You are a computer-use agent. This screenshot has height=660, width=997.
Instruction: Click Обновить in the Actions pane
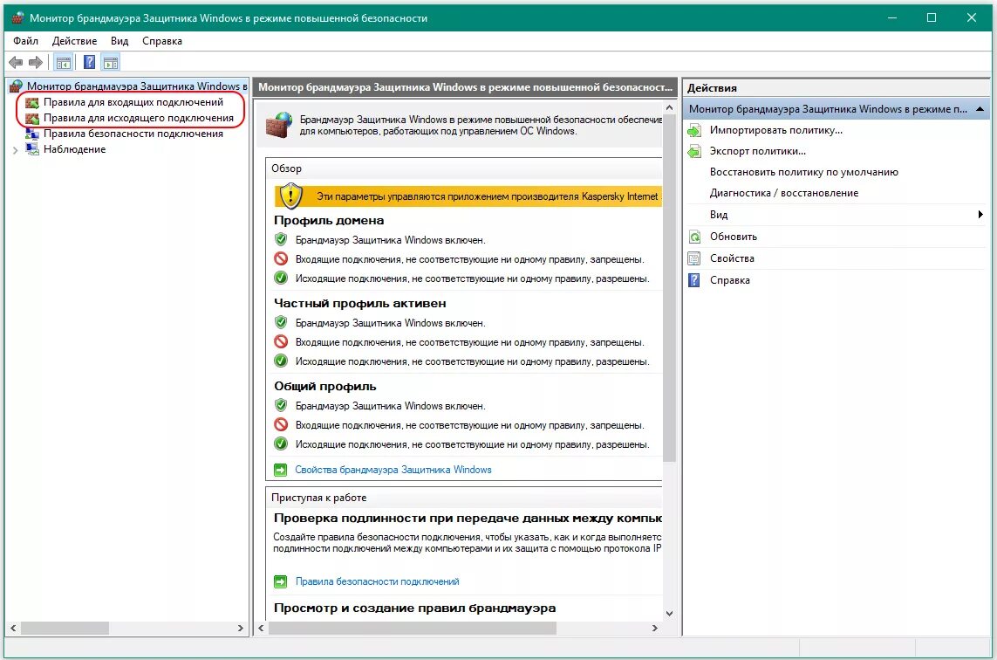[x=733, y=236]
